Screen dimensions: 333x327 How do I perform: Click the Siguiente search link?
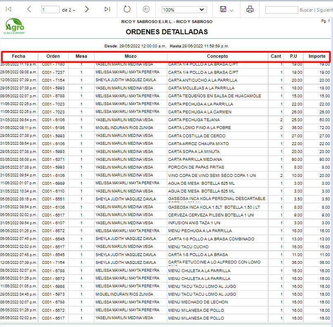325,10
